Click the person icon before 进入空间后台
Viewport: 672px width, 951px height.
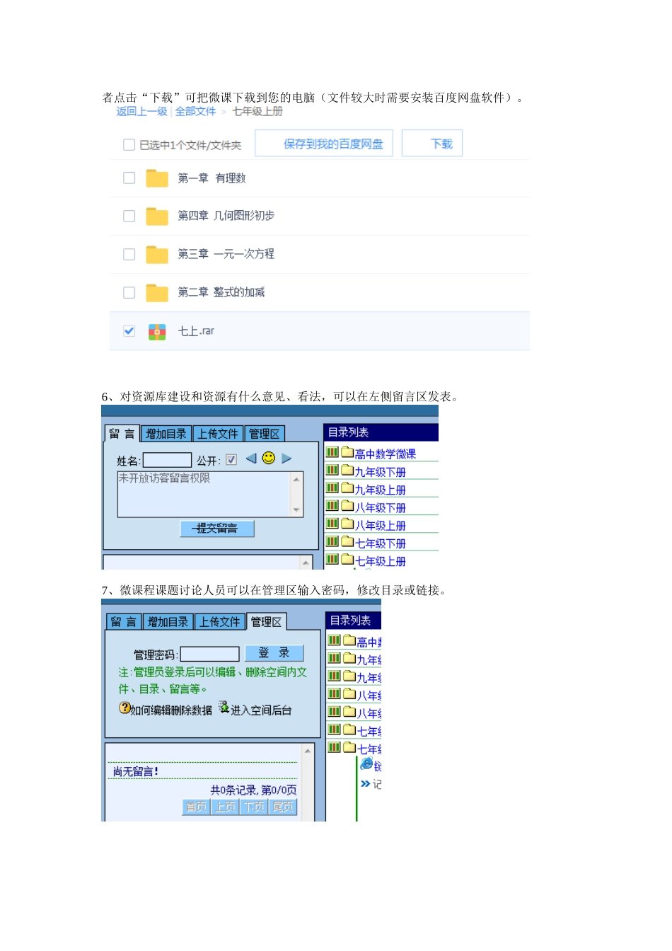click(224, 708)
